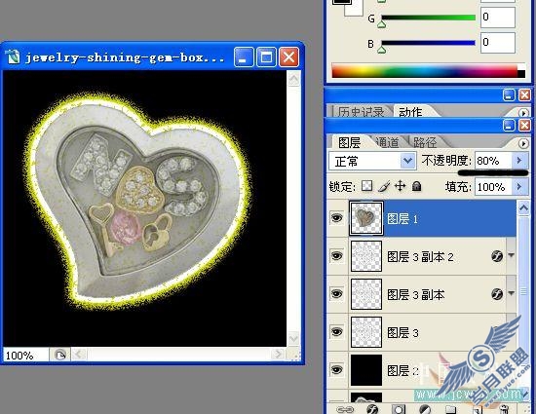Image resolution: width=536 pixels, height=414 pixels.
Task: Pick a color from the spectrum ramp
Action: 424,70
